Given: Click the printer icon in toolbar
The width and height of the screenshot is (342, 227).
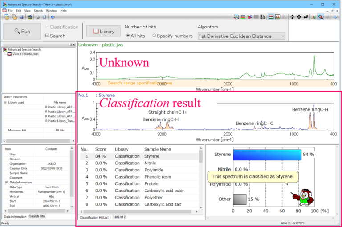Looking at the screenshot, I should click(x=38, y=17).
